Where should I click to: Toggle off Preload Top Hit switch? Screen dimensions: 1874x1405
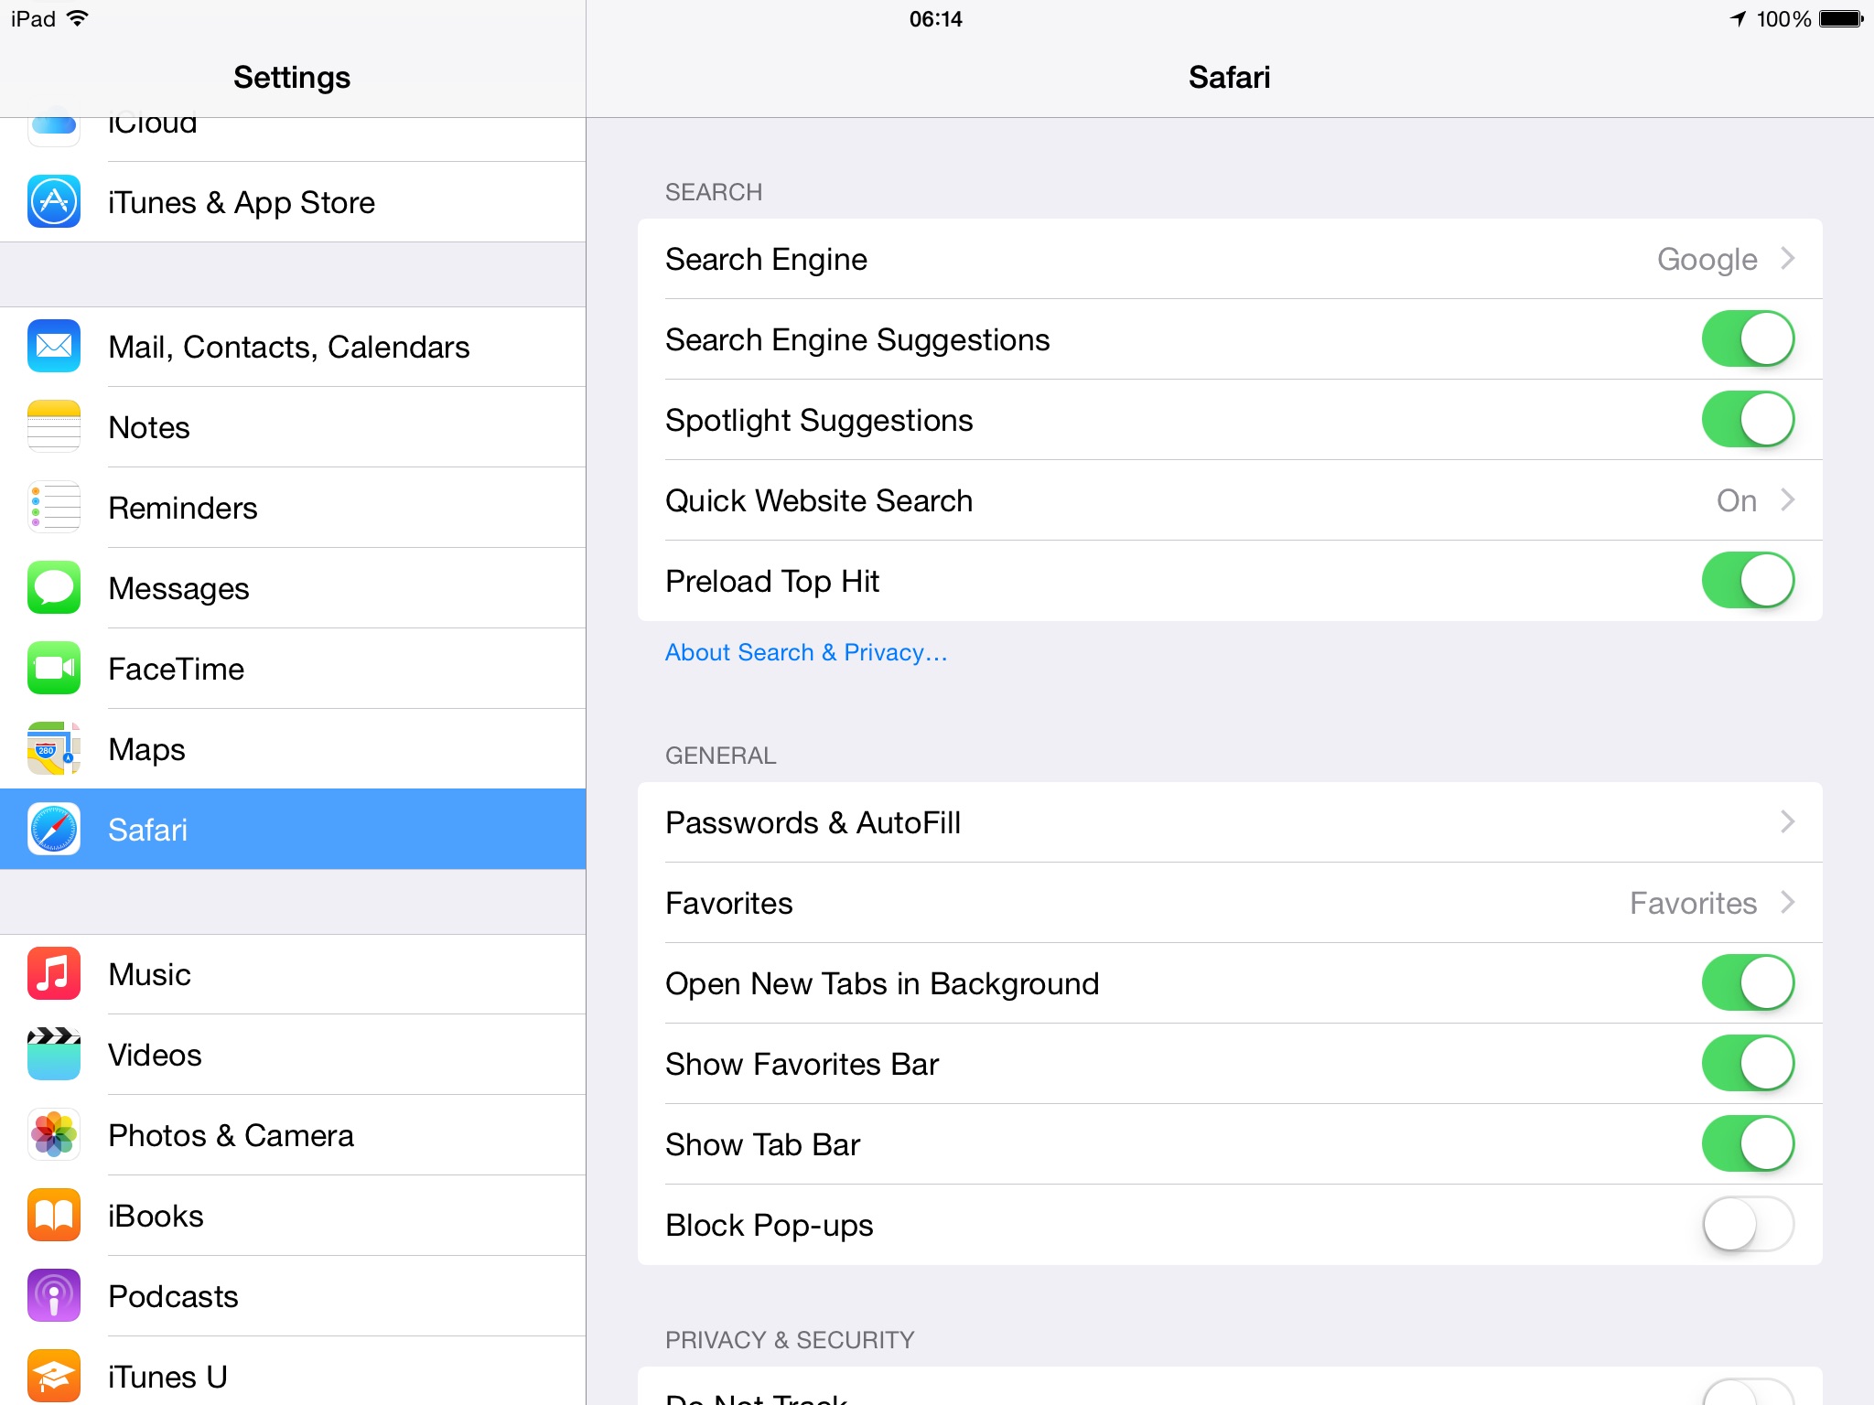pos(1747,580)
